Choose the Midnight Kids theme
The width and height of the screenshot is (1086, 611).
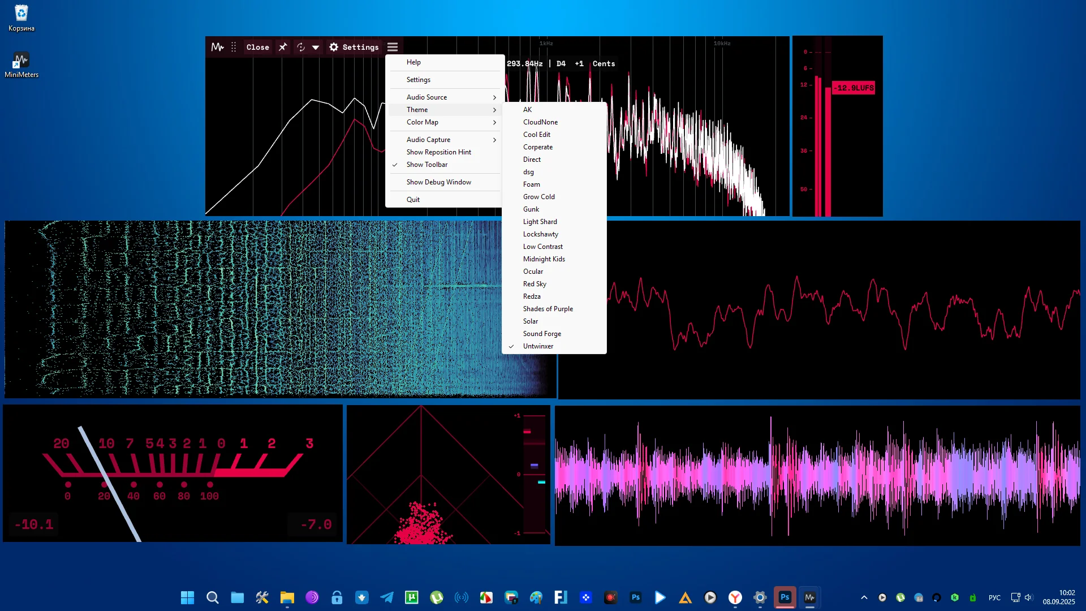pyautogui.click(x=544, y=259)
